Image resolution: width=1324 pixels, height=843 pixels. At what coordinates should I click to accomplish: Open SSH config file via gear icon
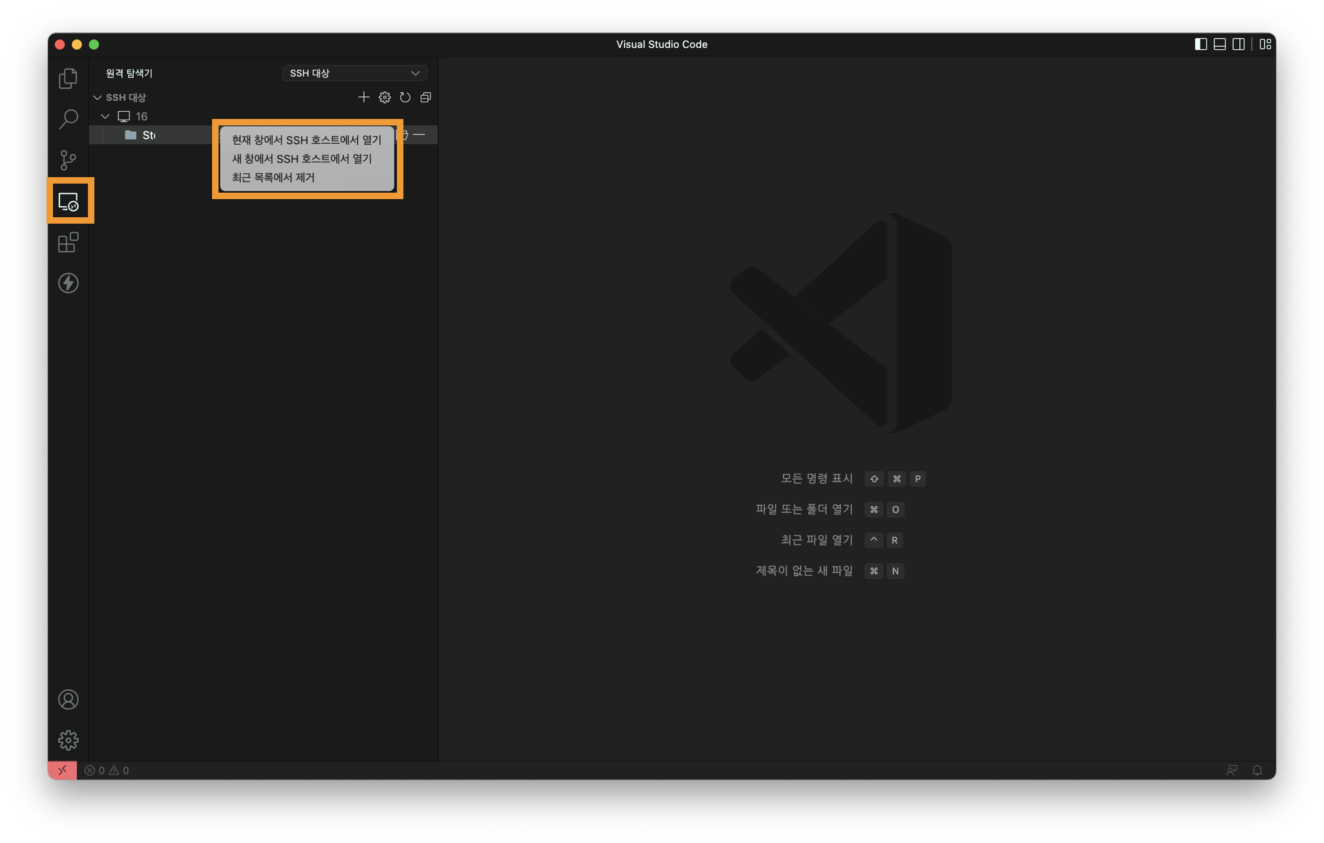click(385, 97)
